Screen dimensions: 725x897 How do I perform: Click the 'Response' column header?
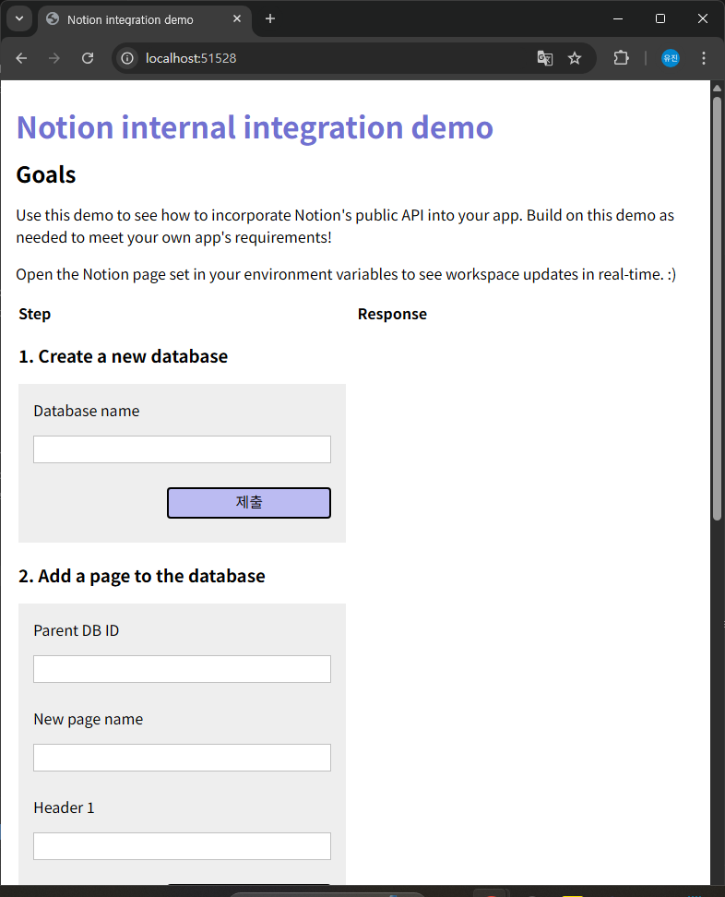pos(392,314)
